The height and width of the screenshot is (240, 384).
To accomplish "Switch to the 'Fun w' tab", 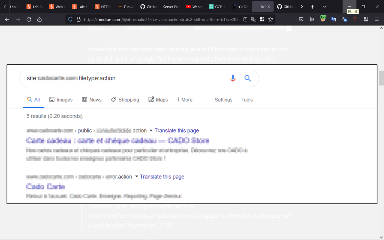I will [125, 7].
